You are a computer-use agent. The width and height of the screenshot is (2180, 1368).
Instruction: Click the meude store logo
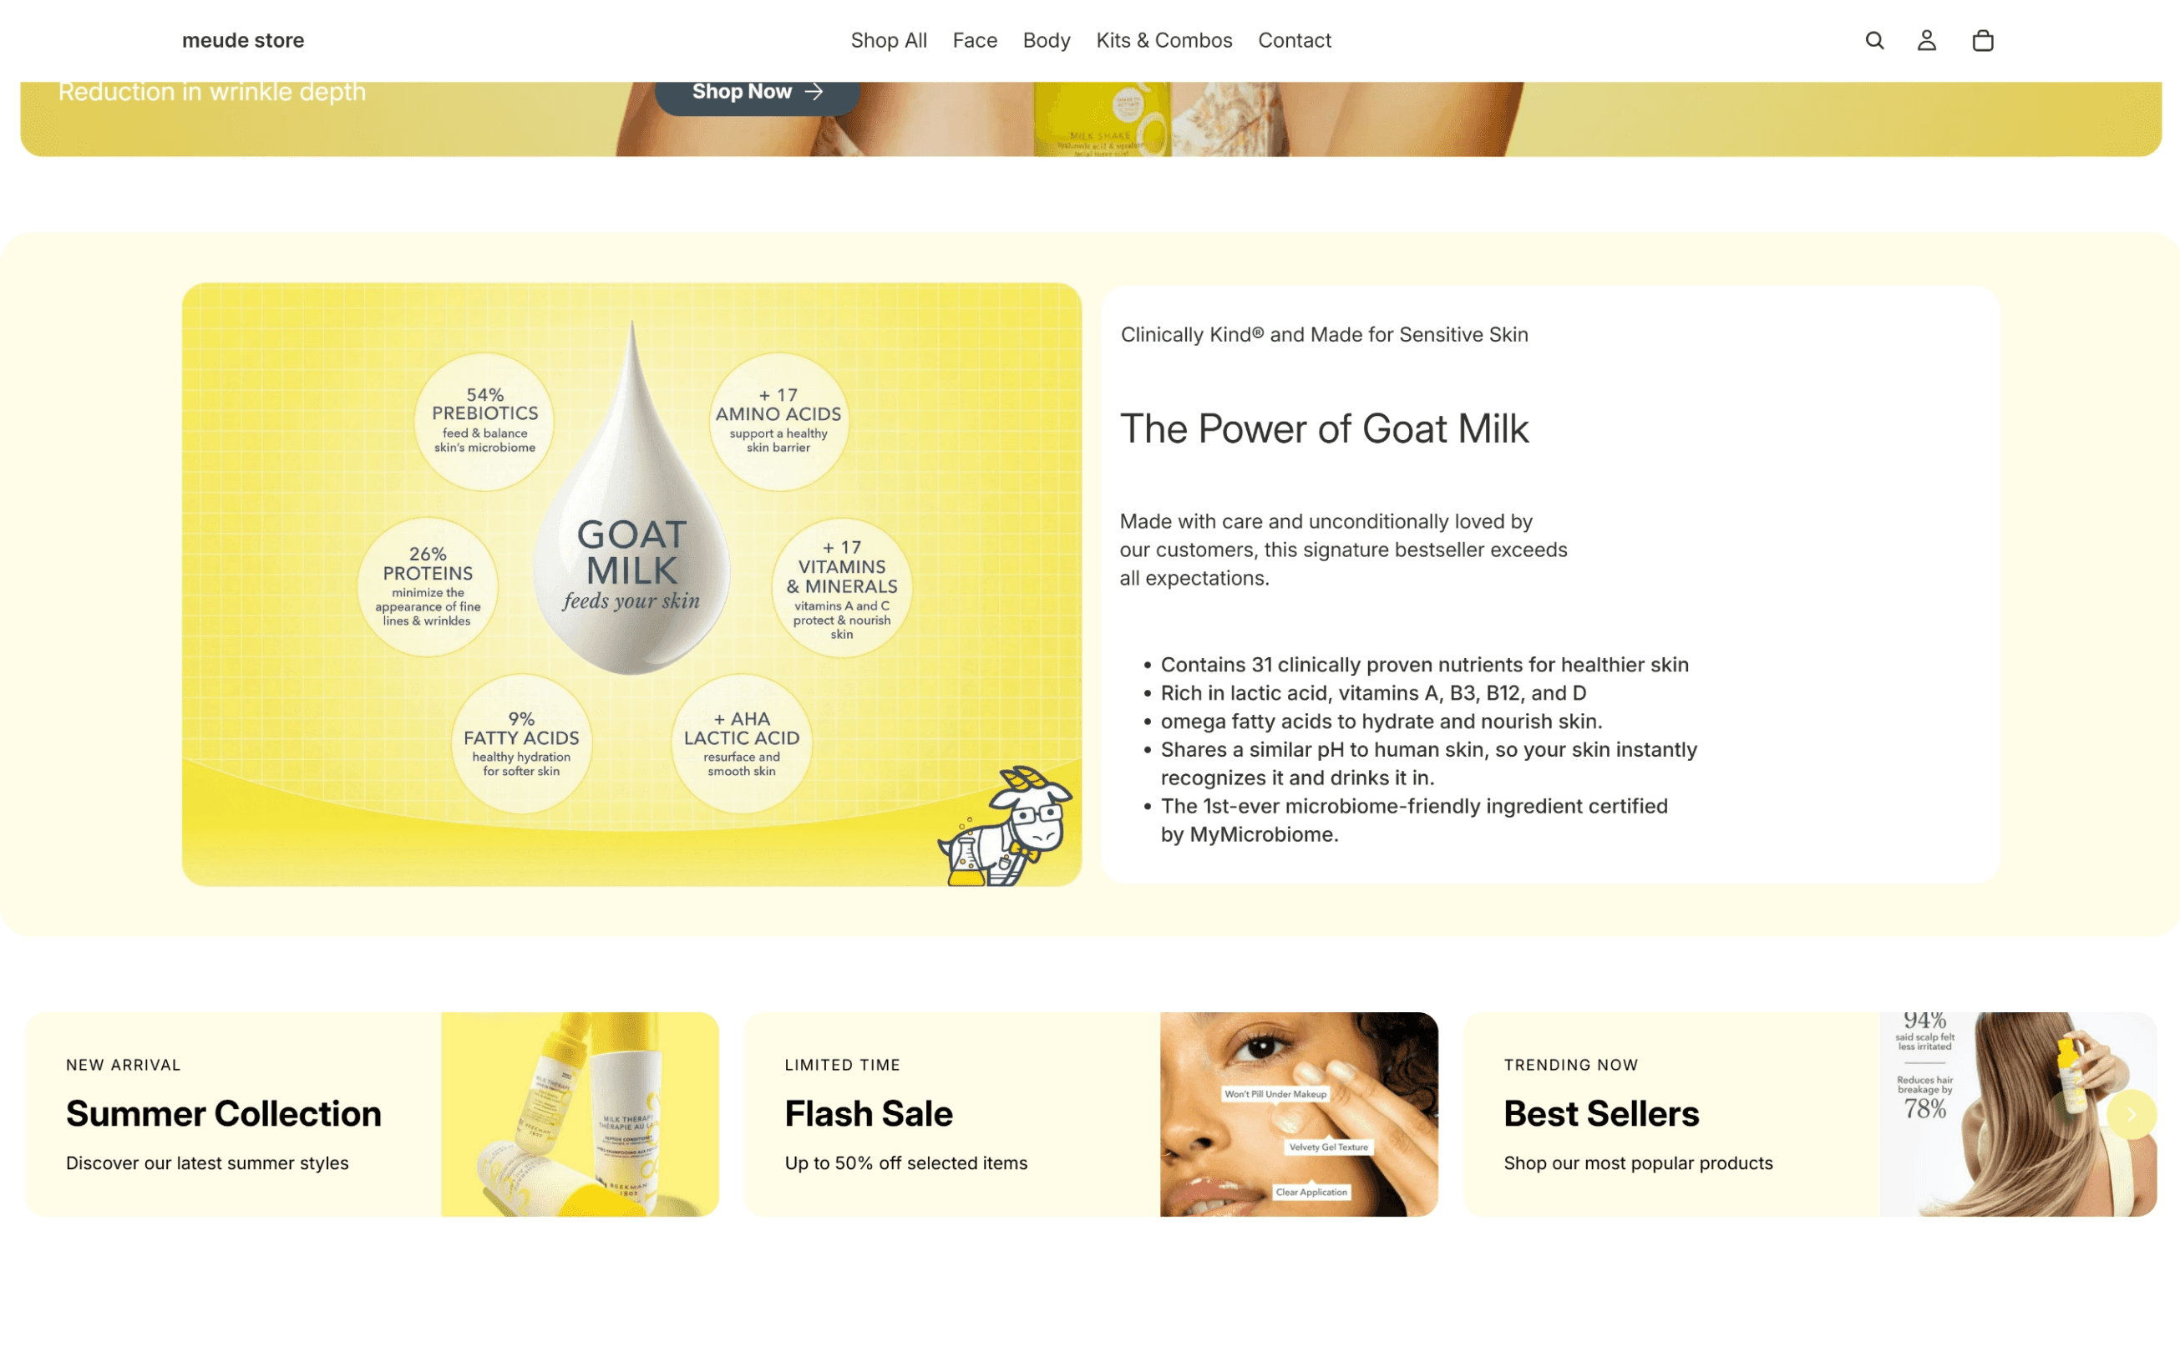coord(243,41)
